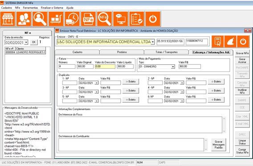Screen dimensions: 253x166
Task: Click the CNPJ field 05.919.932/0001-56
Action: (x=171, y=42)
